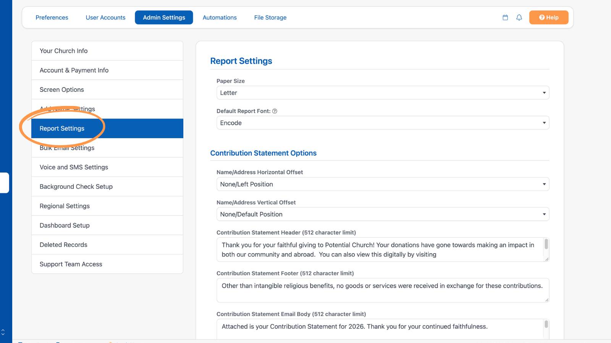This screenshot has height=343, width=611.
Task: Open the Default Report Font dropdown
Action: pos(383,123)
